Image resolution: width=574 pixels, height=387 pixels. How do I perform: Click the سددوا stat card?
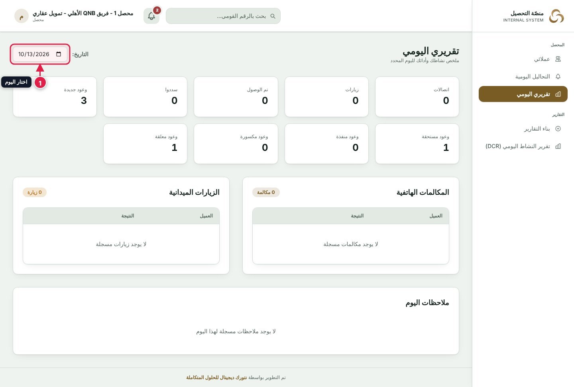coord(145,97)
